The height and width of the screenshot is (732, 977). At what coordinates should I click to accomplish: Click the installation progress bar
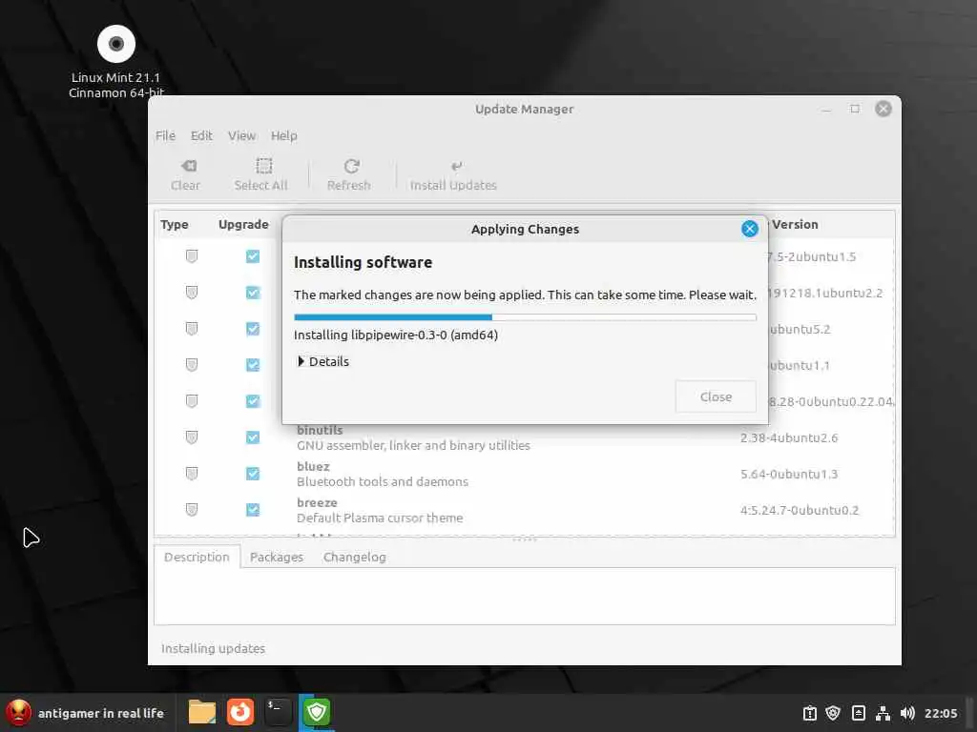[x=526, y=317]
